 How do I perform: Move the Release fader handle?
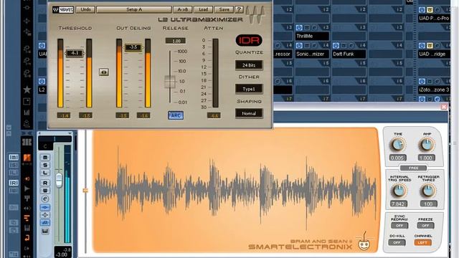pyautogui.click(x=169, y=82)
